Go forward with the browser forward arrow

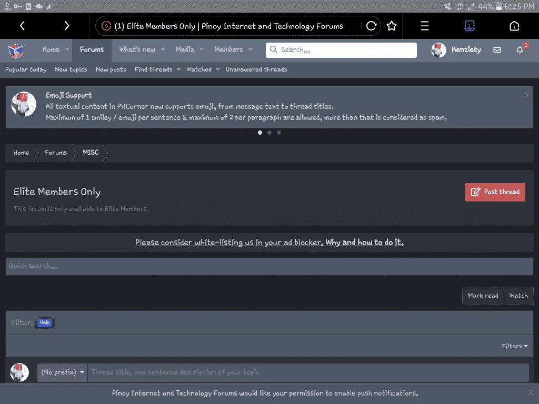pos(67,26)
